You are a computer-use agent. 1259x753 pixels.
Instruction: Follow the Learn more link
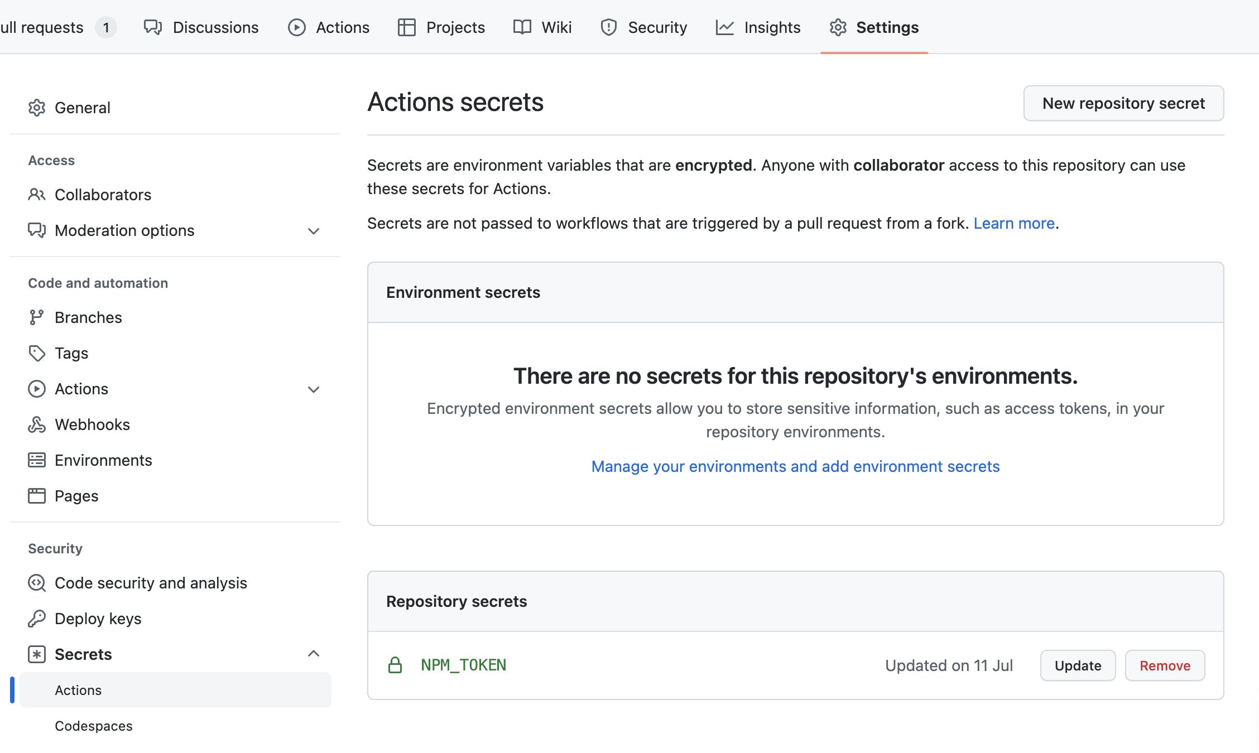click(1014, 223)
